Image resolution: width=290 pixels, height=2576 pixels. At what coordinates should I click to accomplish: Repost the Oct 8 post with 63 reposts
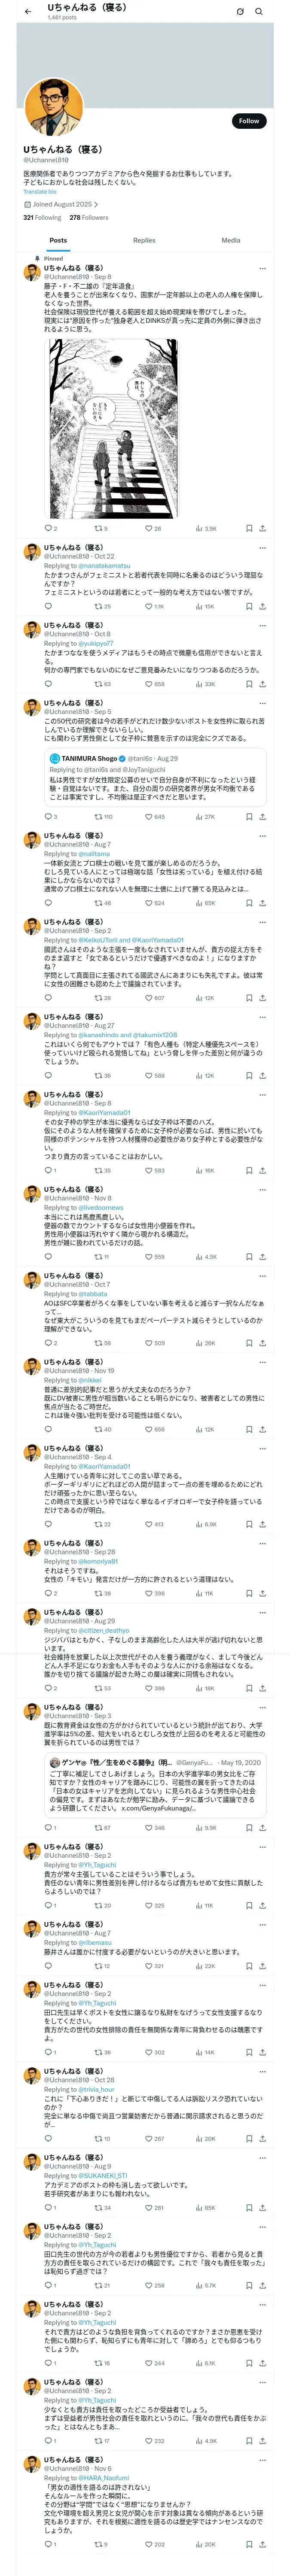[101, 684]
